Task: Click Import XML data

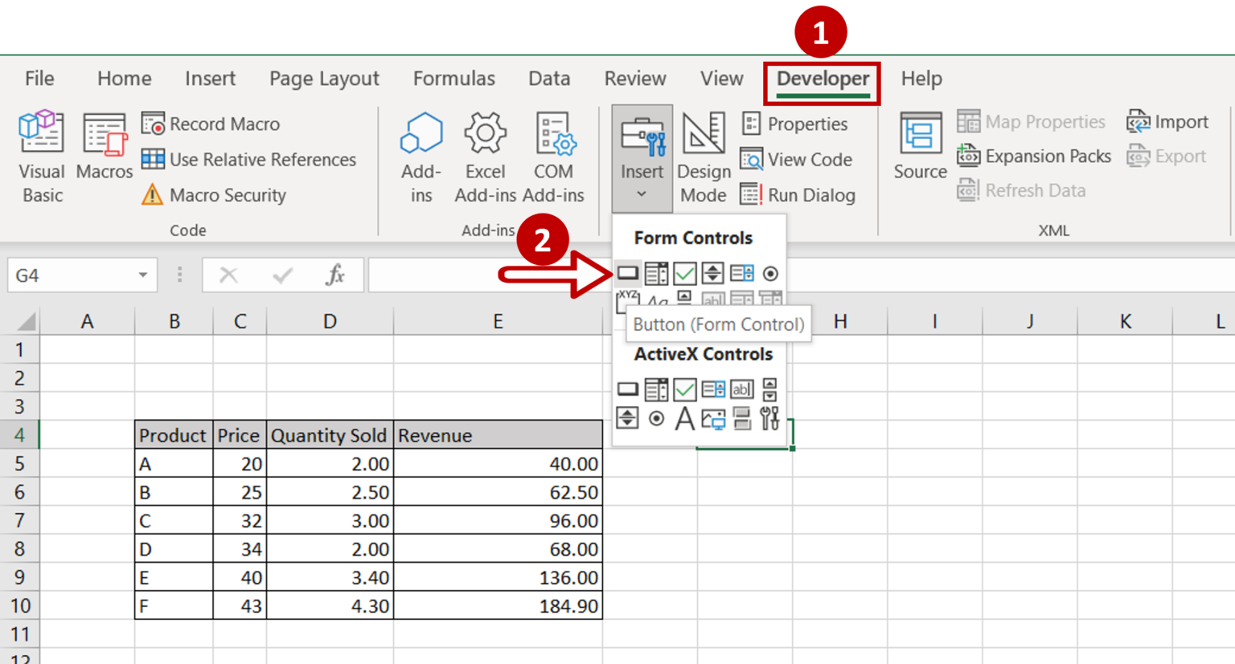Action: 1167,121
